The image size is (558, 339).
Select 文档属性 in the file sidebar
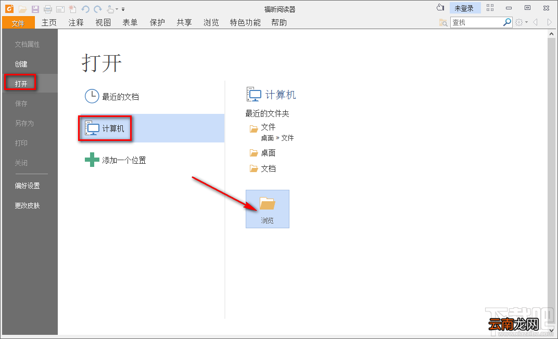[30, 44]
